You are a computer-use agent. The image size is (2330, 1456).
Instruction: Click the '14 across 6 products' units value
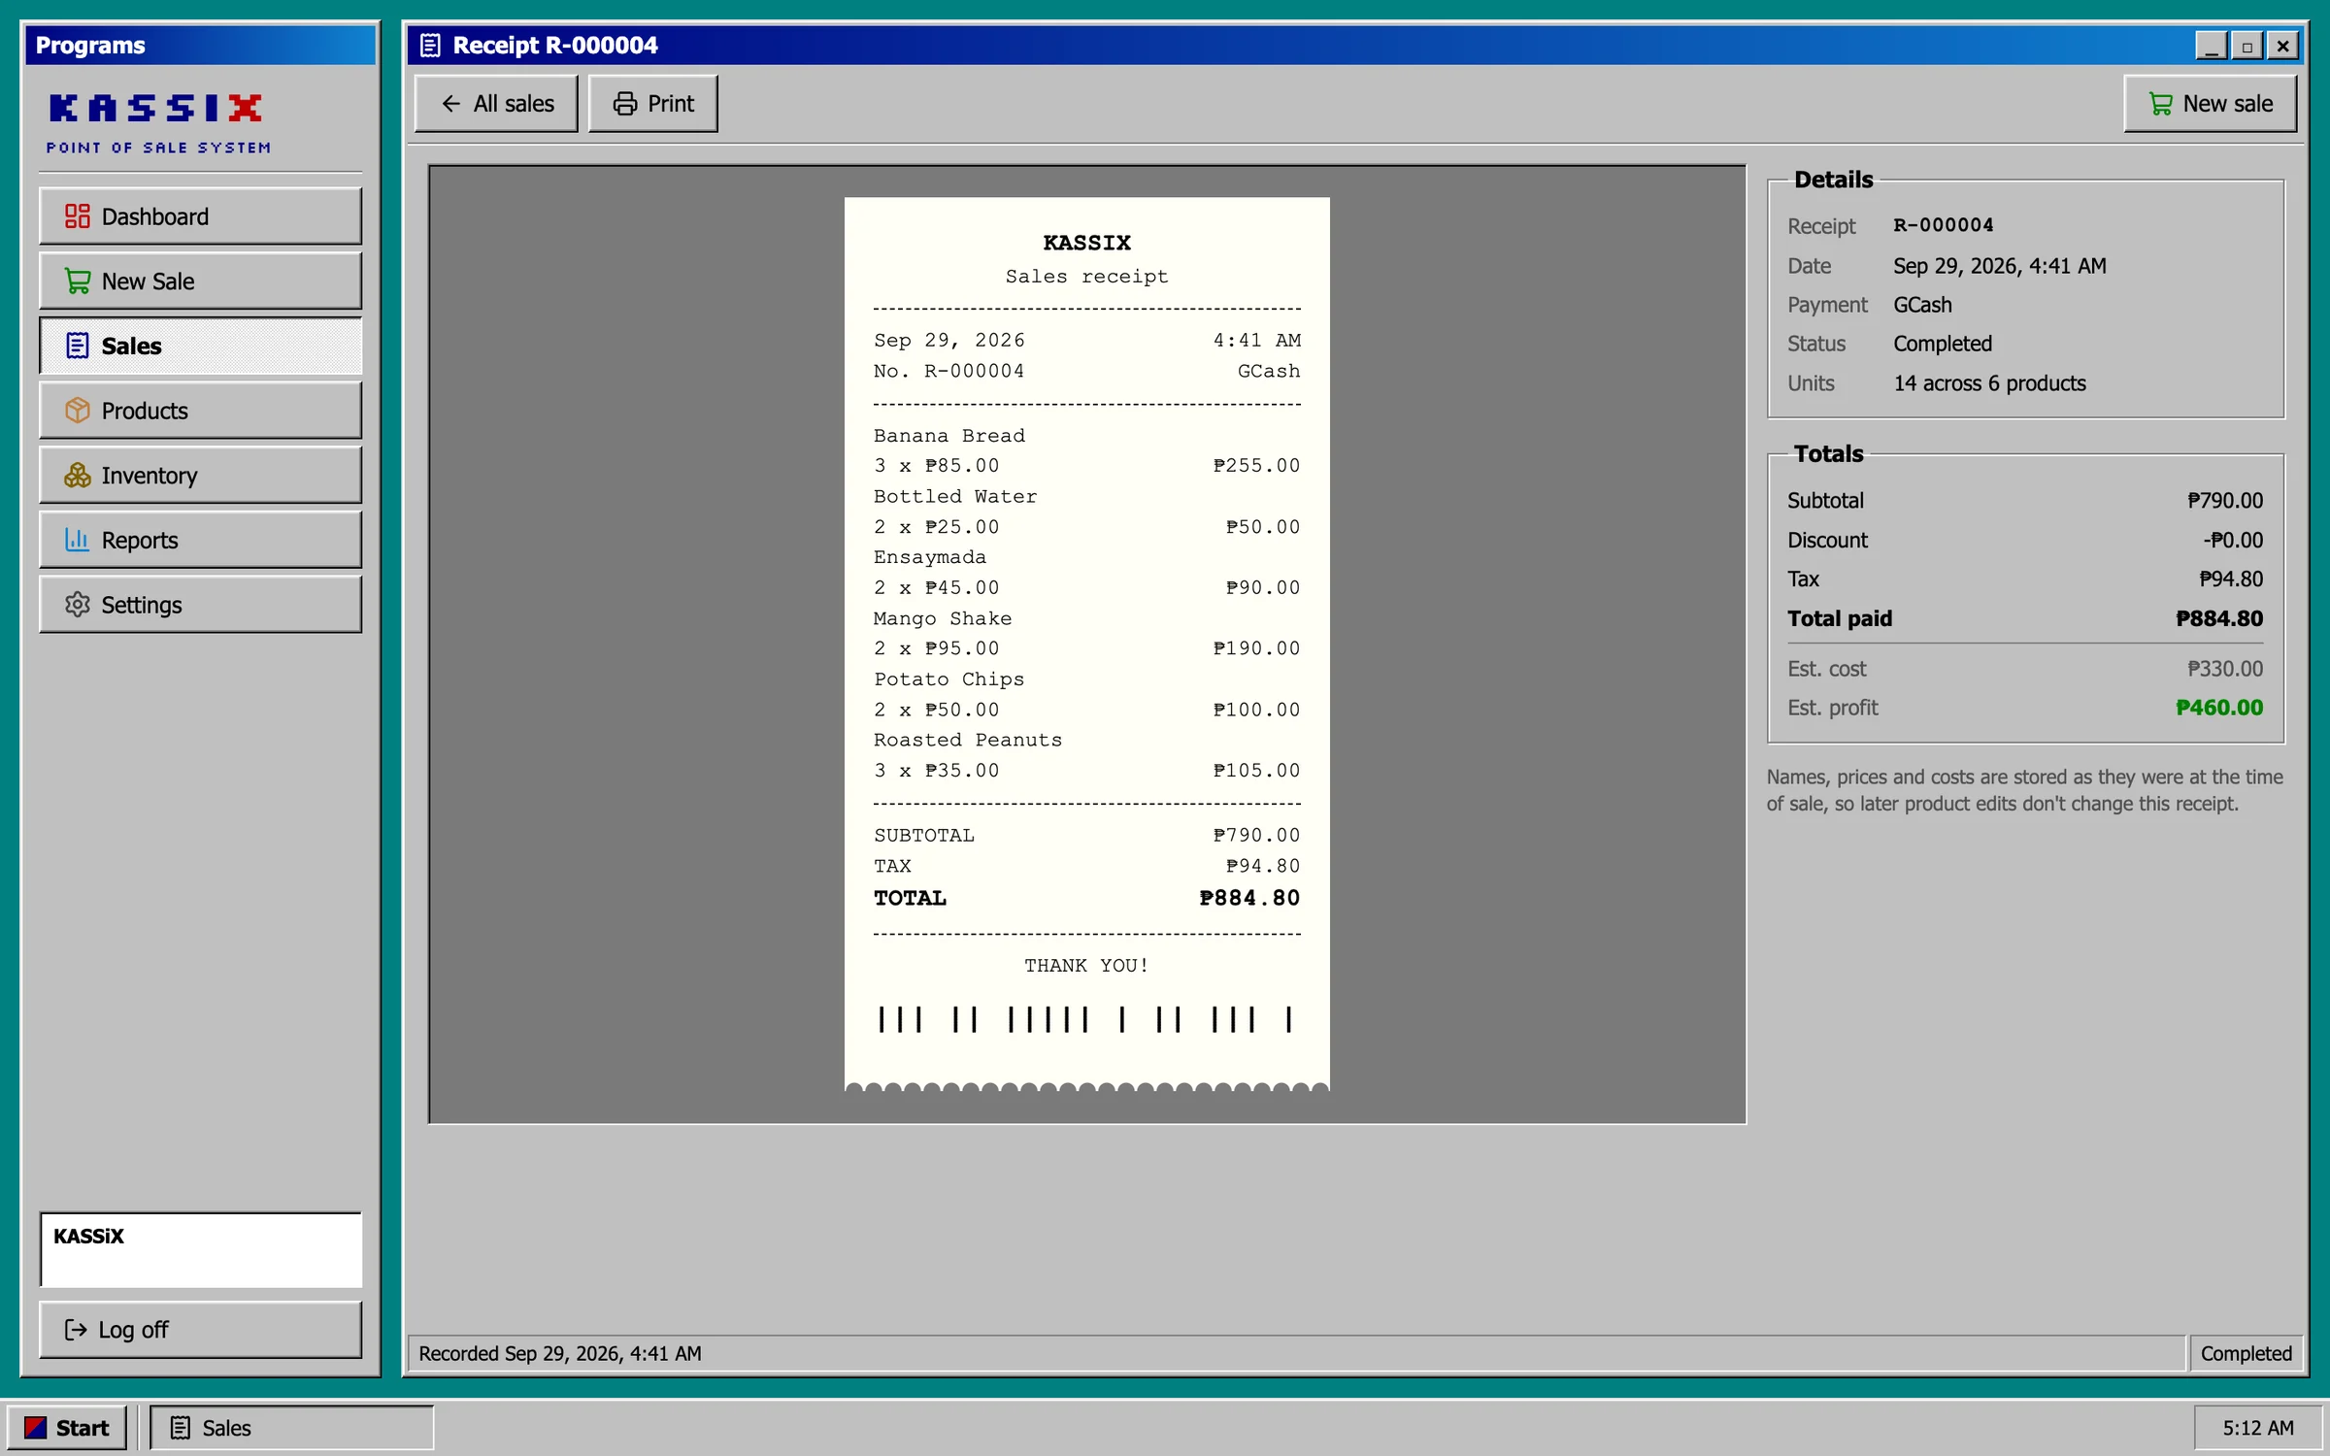click(x=1989, y=383)
